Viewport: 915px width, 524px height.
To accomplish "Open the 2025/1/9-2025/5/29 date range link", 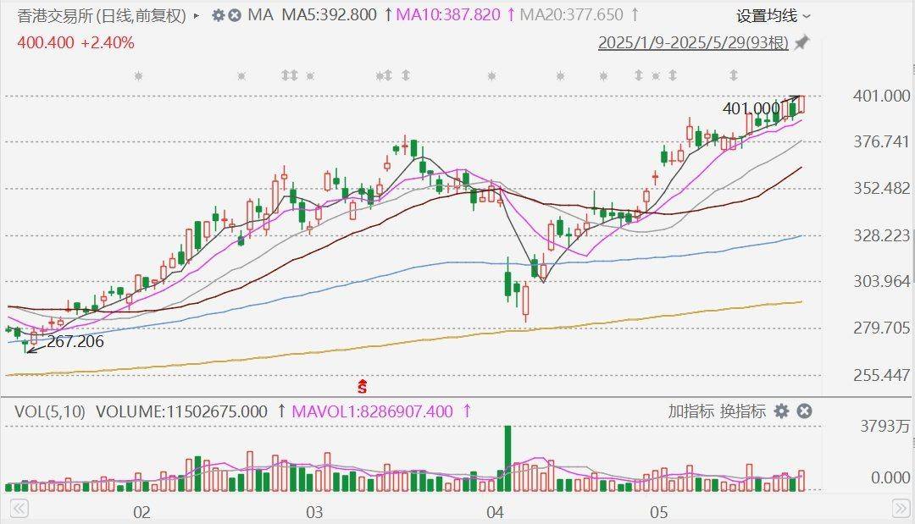I will tap(693, 42).
